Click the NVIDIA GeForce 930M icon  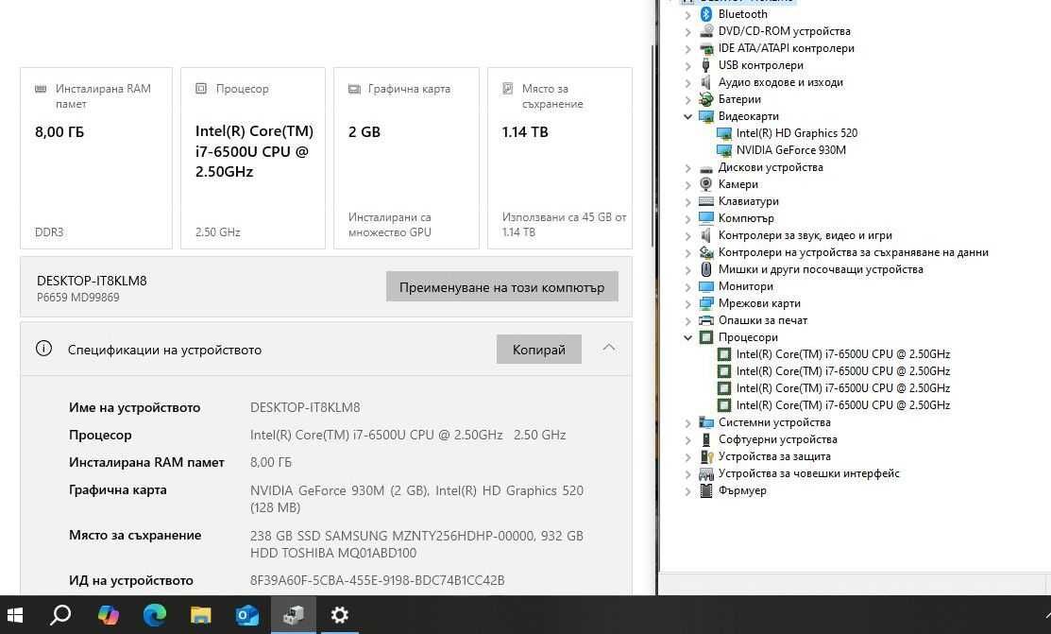(x=724, y=150)
